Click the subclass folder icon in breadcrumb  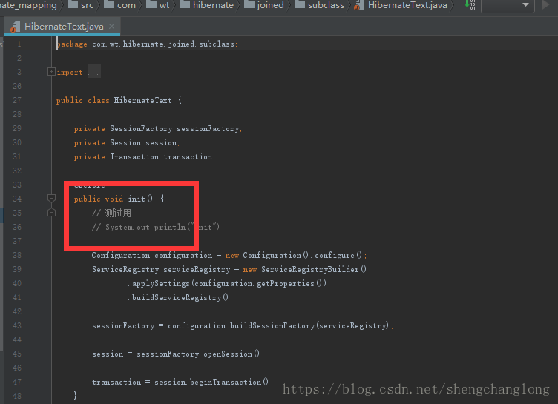300,4
